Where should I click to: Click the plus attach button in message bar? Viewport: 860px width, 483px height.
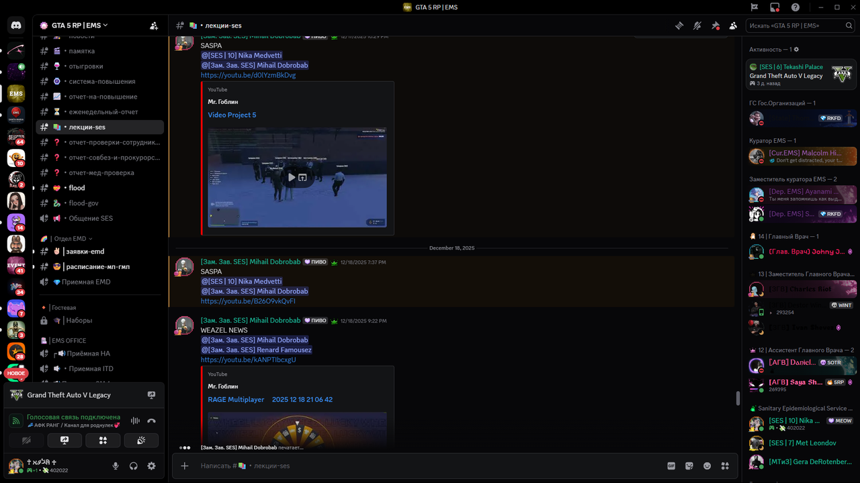[185, 466]
